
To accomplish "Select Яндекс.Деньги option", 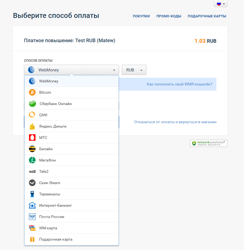I will coord(72,126).
